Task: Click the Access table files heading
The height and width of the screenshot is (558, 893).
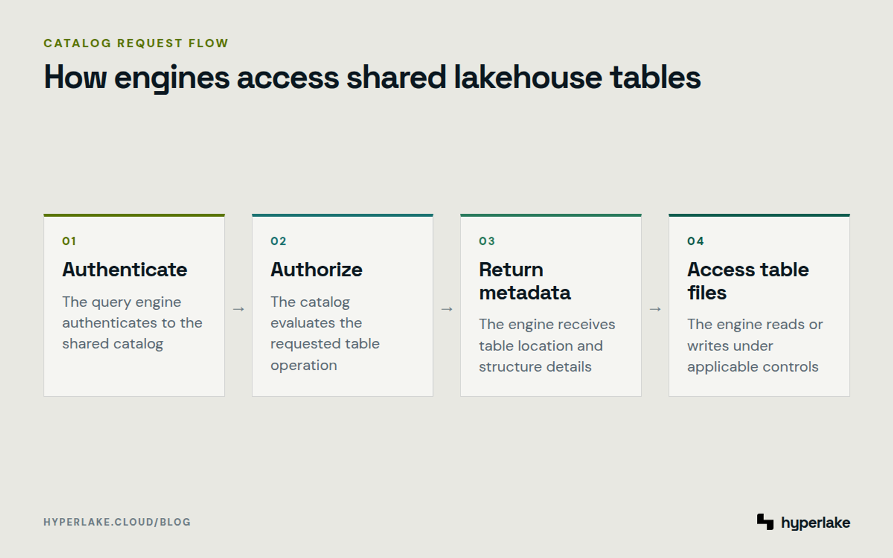Action: click(748, 281)
